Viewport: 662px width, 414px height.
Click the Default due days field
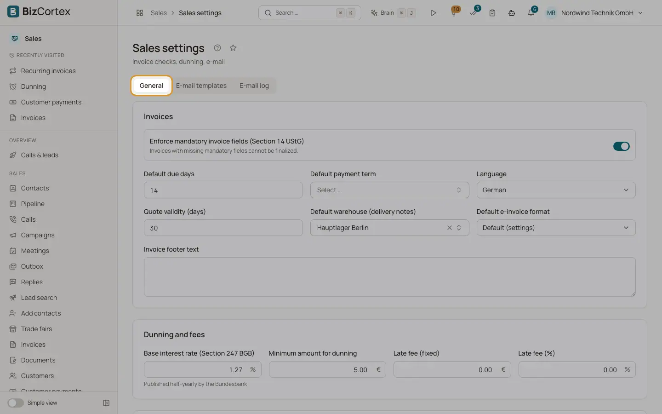pos(223,190)
